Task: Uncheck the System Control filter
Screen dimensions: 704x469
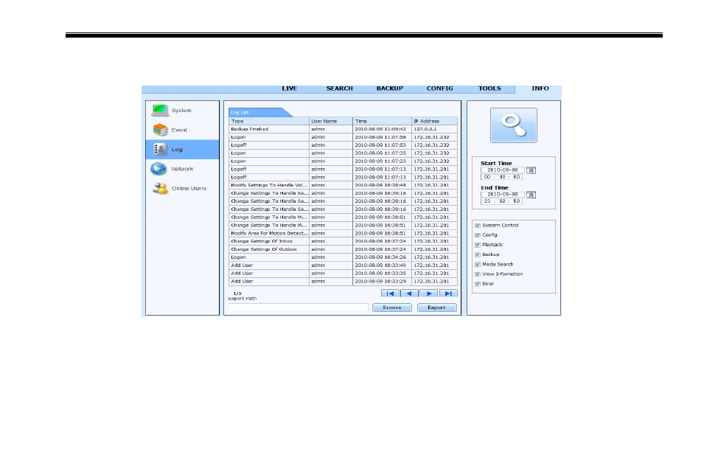Action: [x=478, y=226]
